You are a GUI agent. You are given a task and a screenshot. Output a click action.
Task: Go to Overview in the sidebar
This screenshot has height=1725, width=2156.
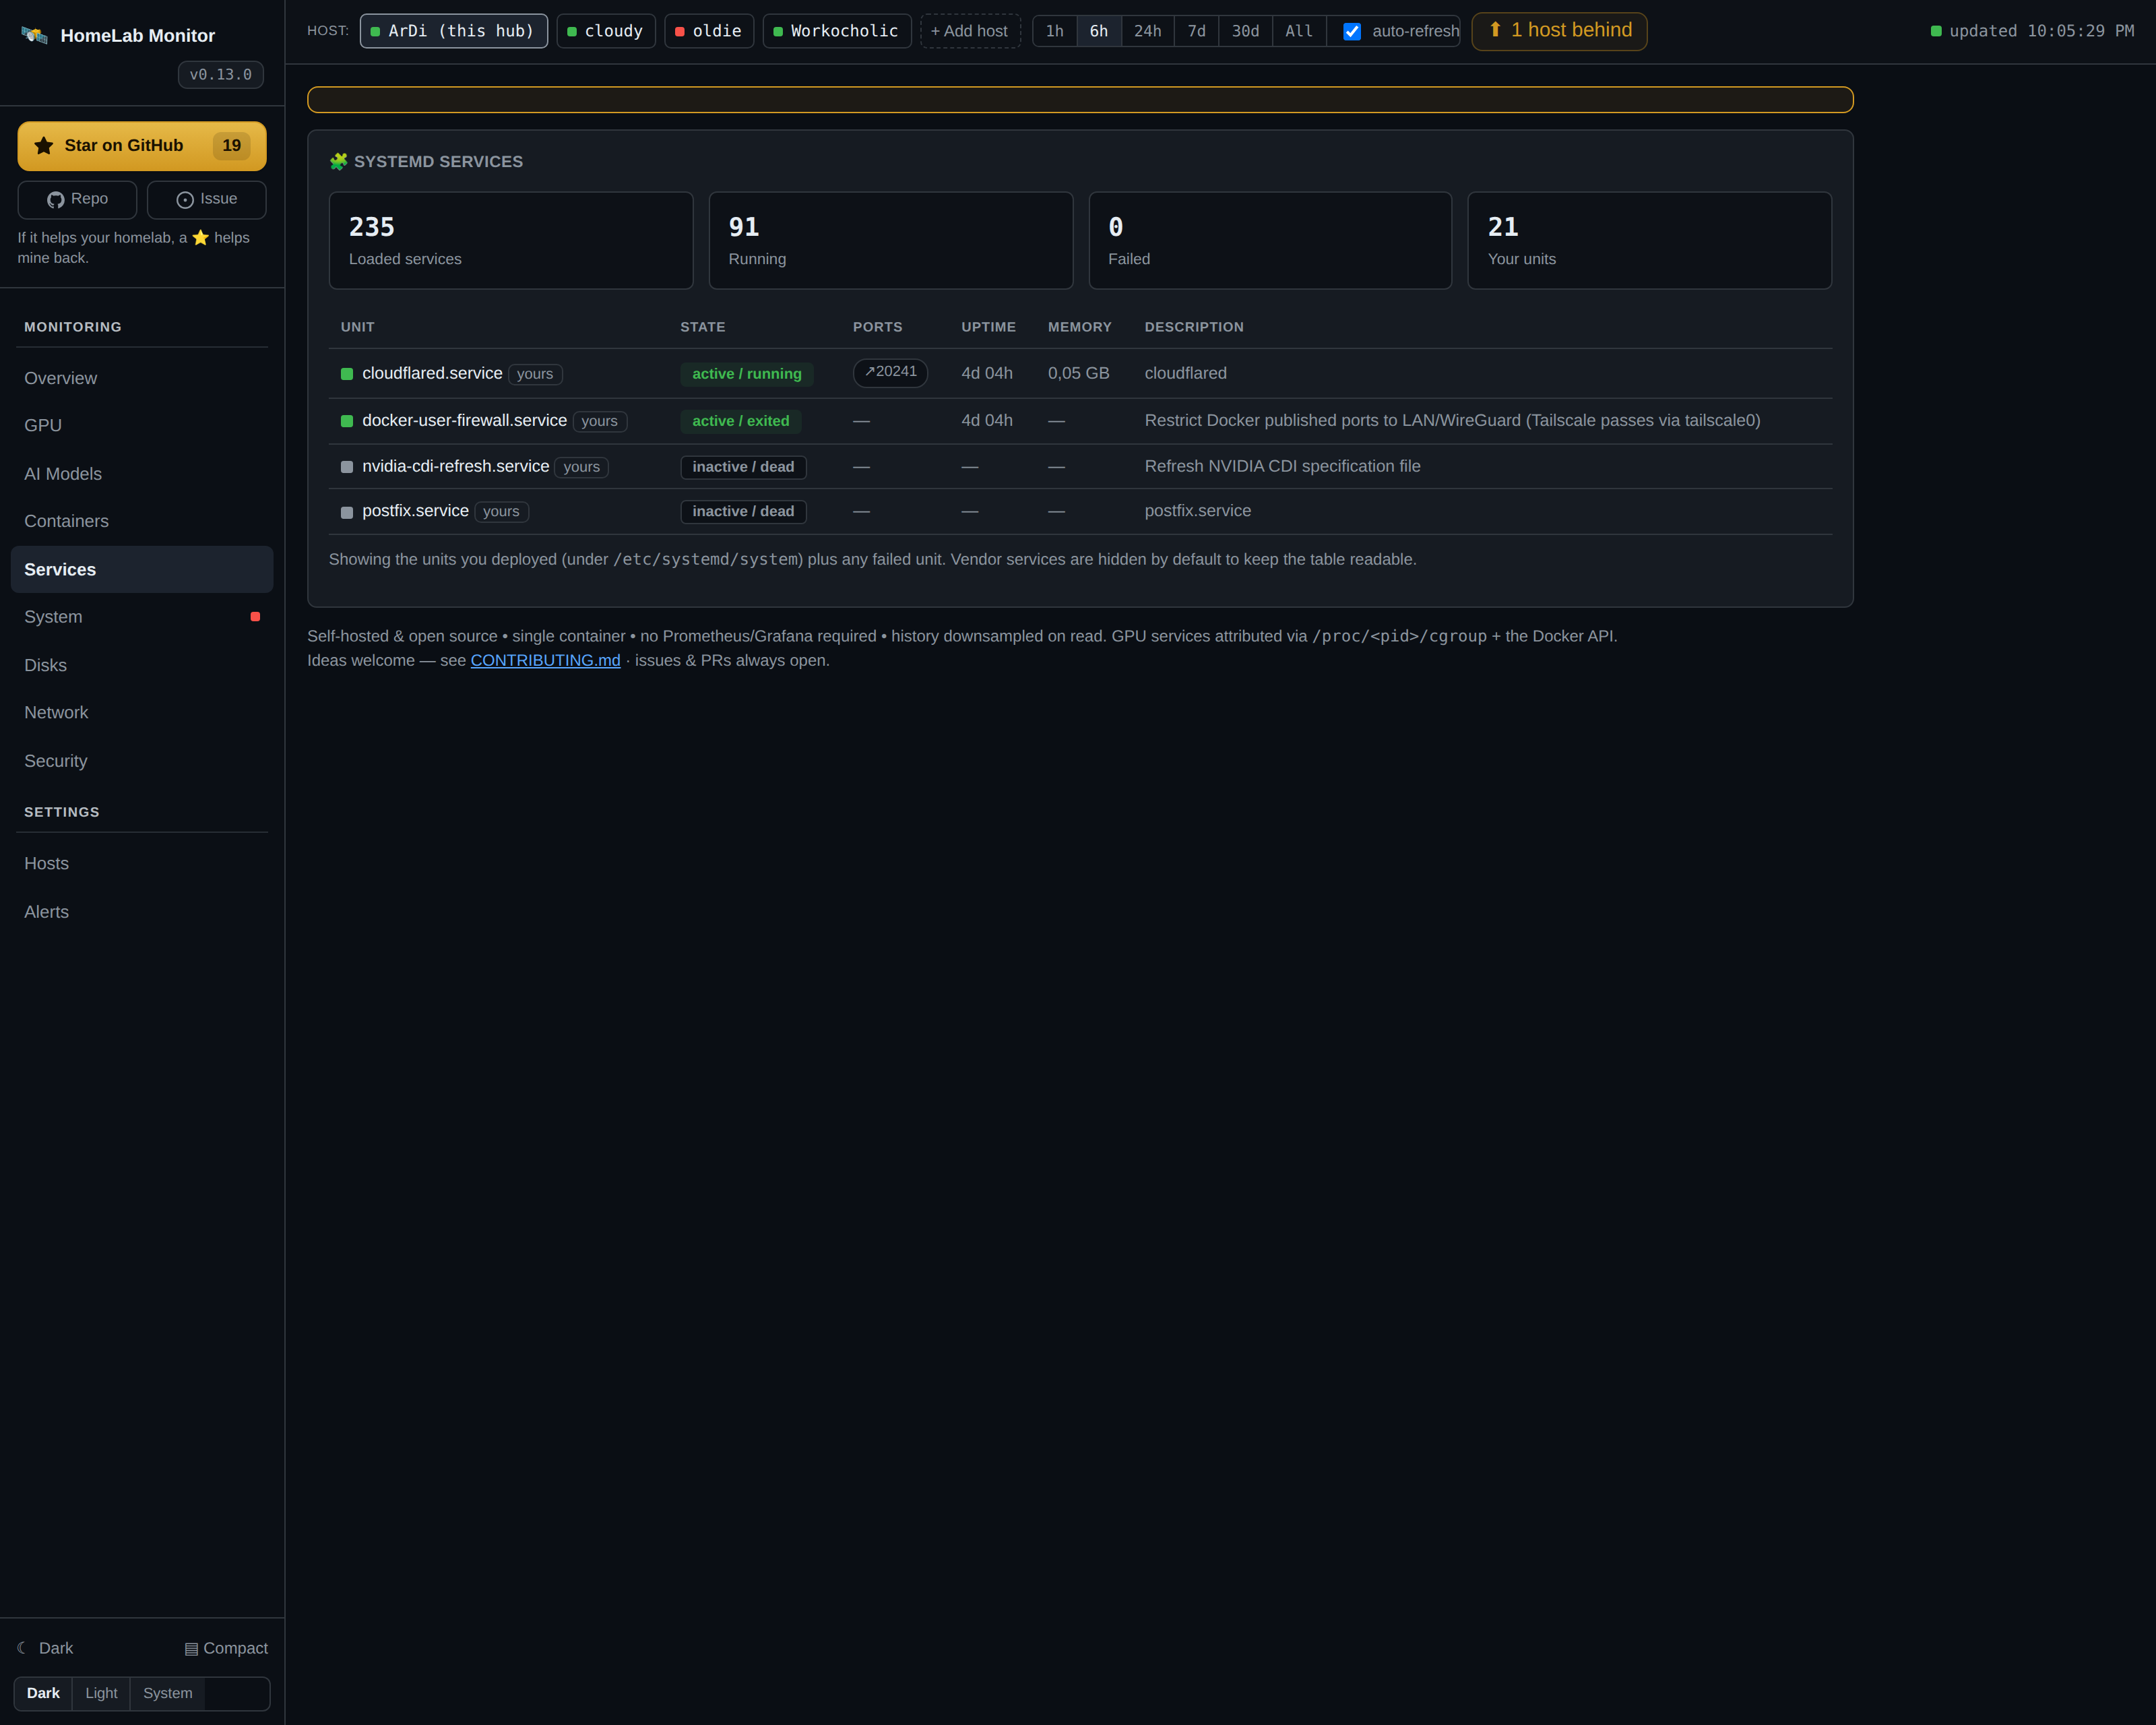[x=142, y=378]
